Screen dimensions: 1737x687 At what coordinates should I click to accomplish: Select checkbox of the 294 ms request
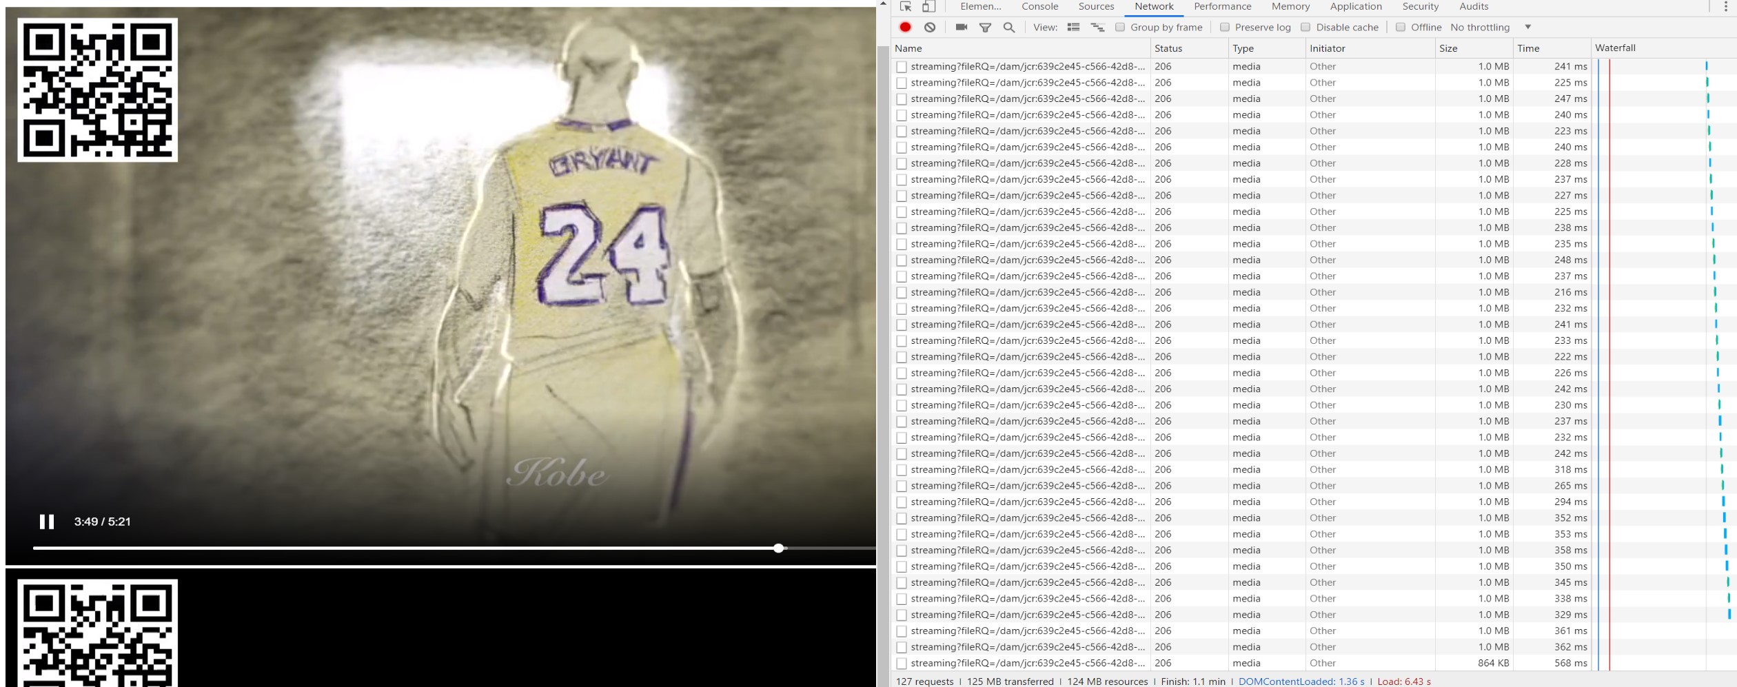click(x=901, y=502)
